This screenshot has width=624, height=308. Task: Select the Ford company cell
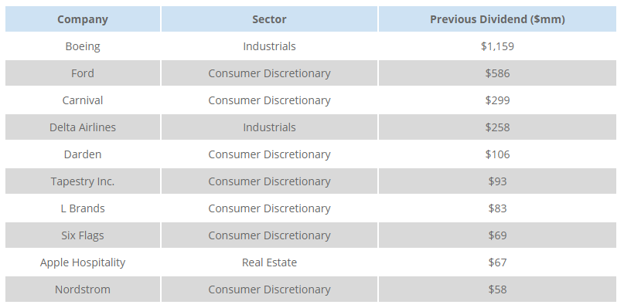(x=83, y=73)
